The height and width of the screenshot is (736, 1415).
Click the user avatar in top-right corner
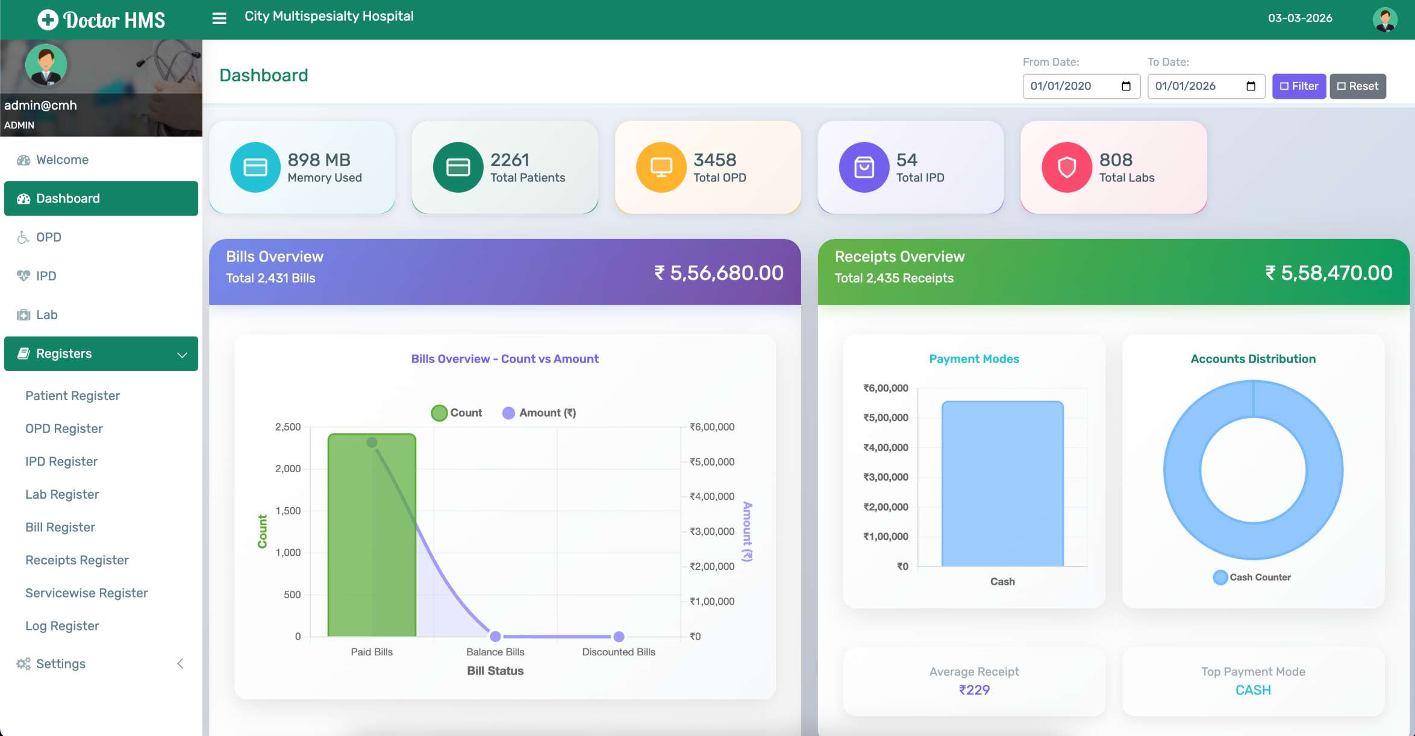(x=1384, y=19)
